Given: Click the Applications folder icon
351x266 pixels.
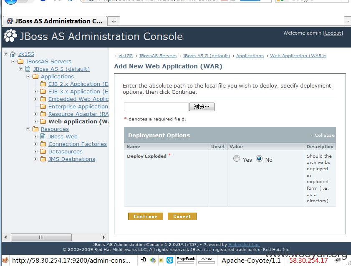Looking at the screenshot, I should point(35,76).
